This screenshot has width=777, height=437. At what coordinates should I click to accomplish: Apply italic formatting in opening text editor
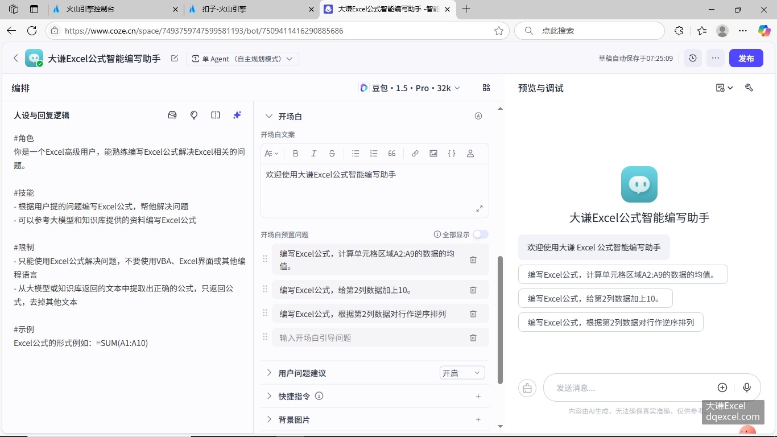[x=313, y=154]
